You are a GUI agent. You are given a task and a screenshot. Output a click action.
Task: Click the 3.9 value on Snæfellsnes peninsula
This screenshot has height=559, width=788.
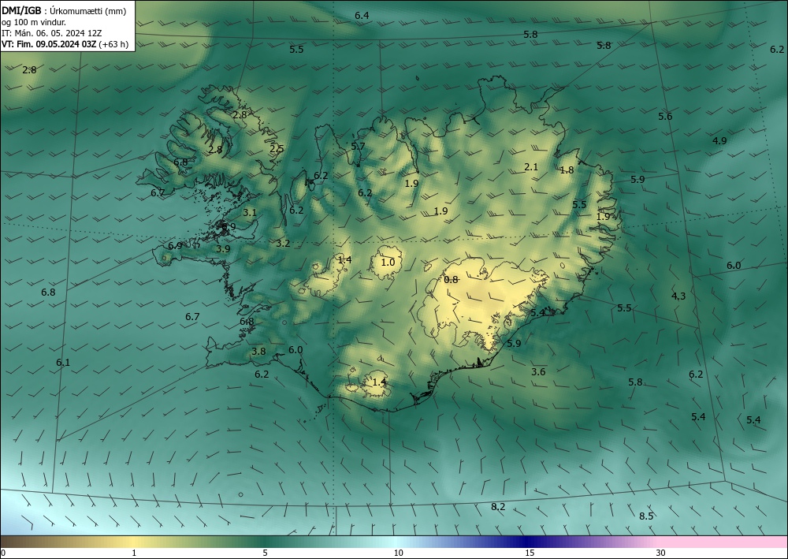(223, 248)
